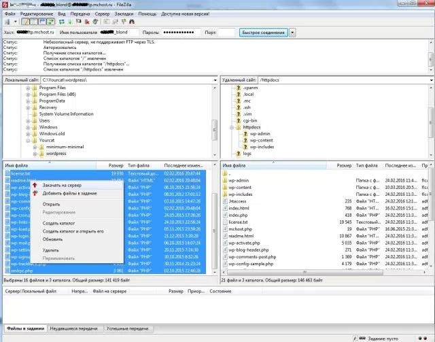Open the Site Manager icon

7,22
